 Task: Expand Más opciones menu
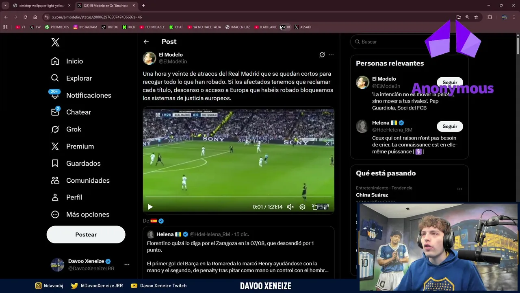(x=80, y=214)
